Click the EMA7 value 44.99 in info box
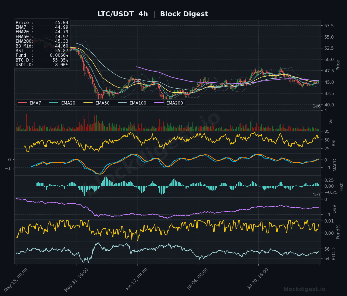 62,27
